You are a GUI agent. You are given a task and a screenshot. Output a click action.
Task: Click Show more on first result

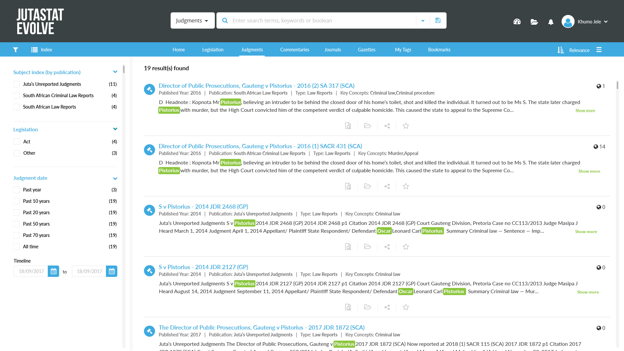coord(585,111)
